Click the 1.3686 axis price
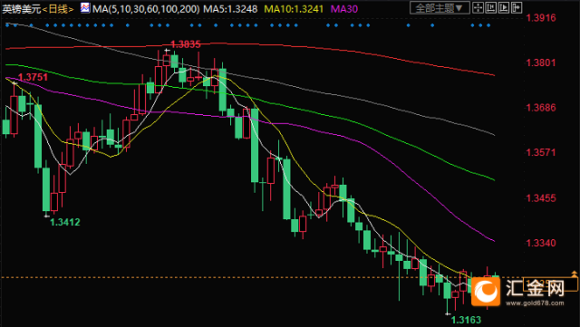Screen dimensions: 580x327 coord(541,108)
